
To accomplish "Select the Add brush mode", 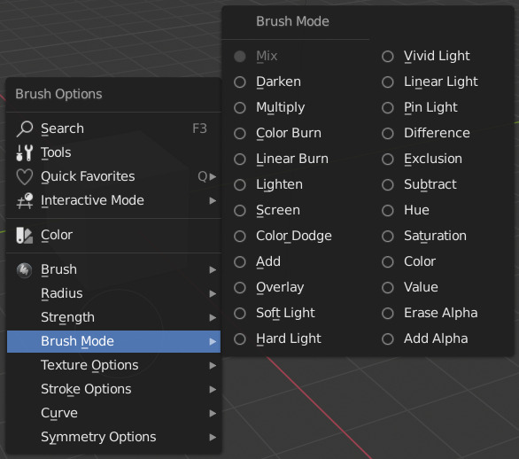I will pos(296,261).
